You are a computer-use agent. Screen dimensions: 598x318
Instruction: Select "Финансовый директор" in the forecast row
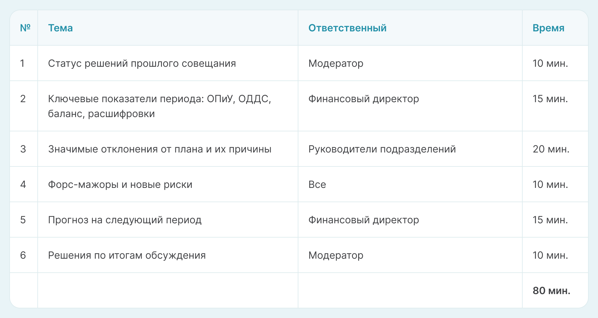pos(363,220)
